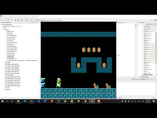
Task: Click the New file toolbar icon
Action: (x=1, y=20)
